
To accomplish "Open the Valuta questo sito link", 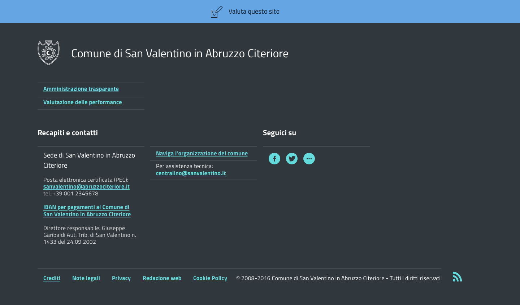I will click(x=254, y=12).
